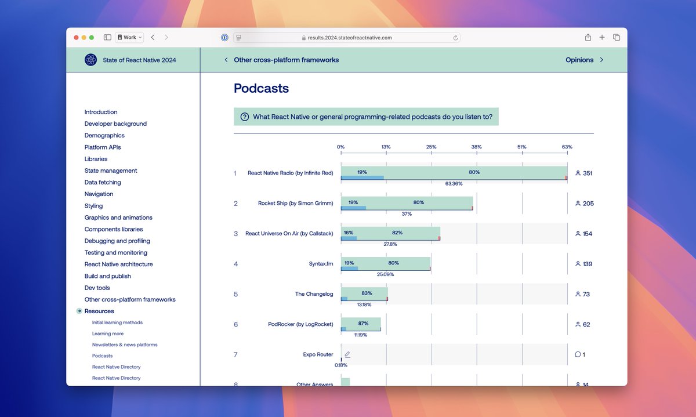Click the Syntax.fm chart bar

coord(386,264)
